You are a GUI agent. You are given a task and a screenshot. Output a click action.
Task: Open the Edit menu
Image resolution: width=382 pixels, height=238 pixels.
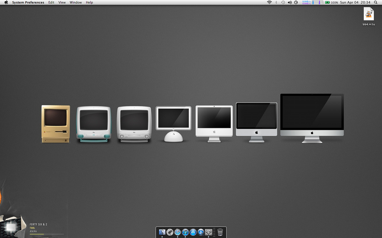pyautogui.click(x=51, y=3)
